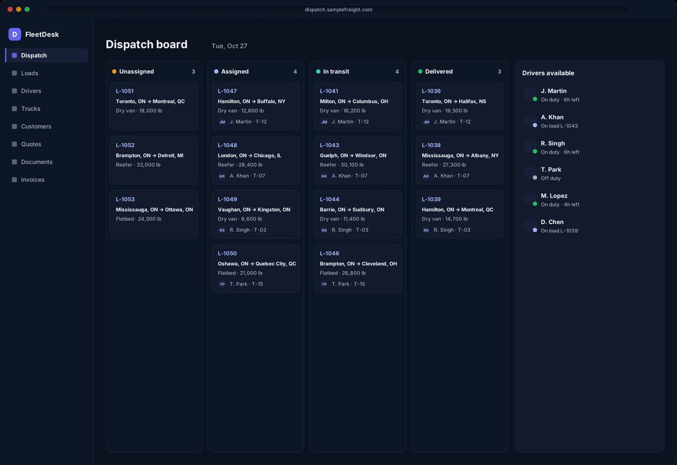Click the Invoices sidebar icon
Screen dimensions: 677x465
coord(14,180)
